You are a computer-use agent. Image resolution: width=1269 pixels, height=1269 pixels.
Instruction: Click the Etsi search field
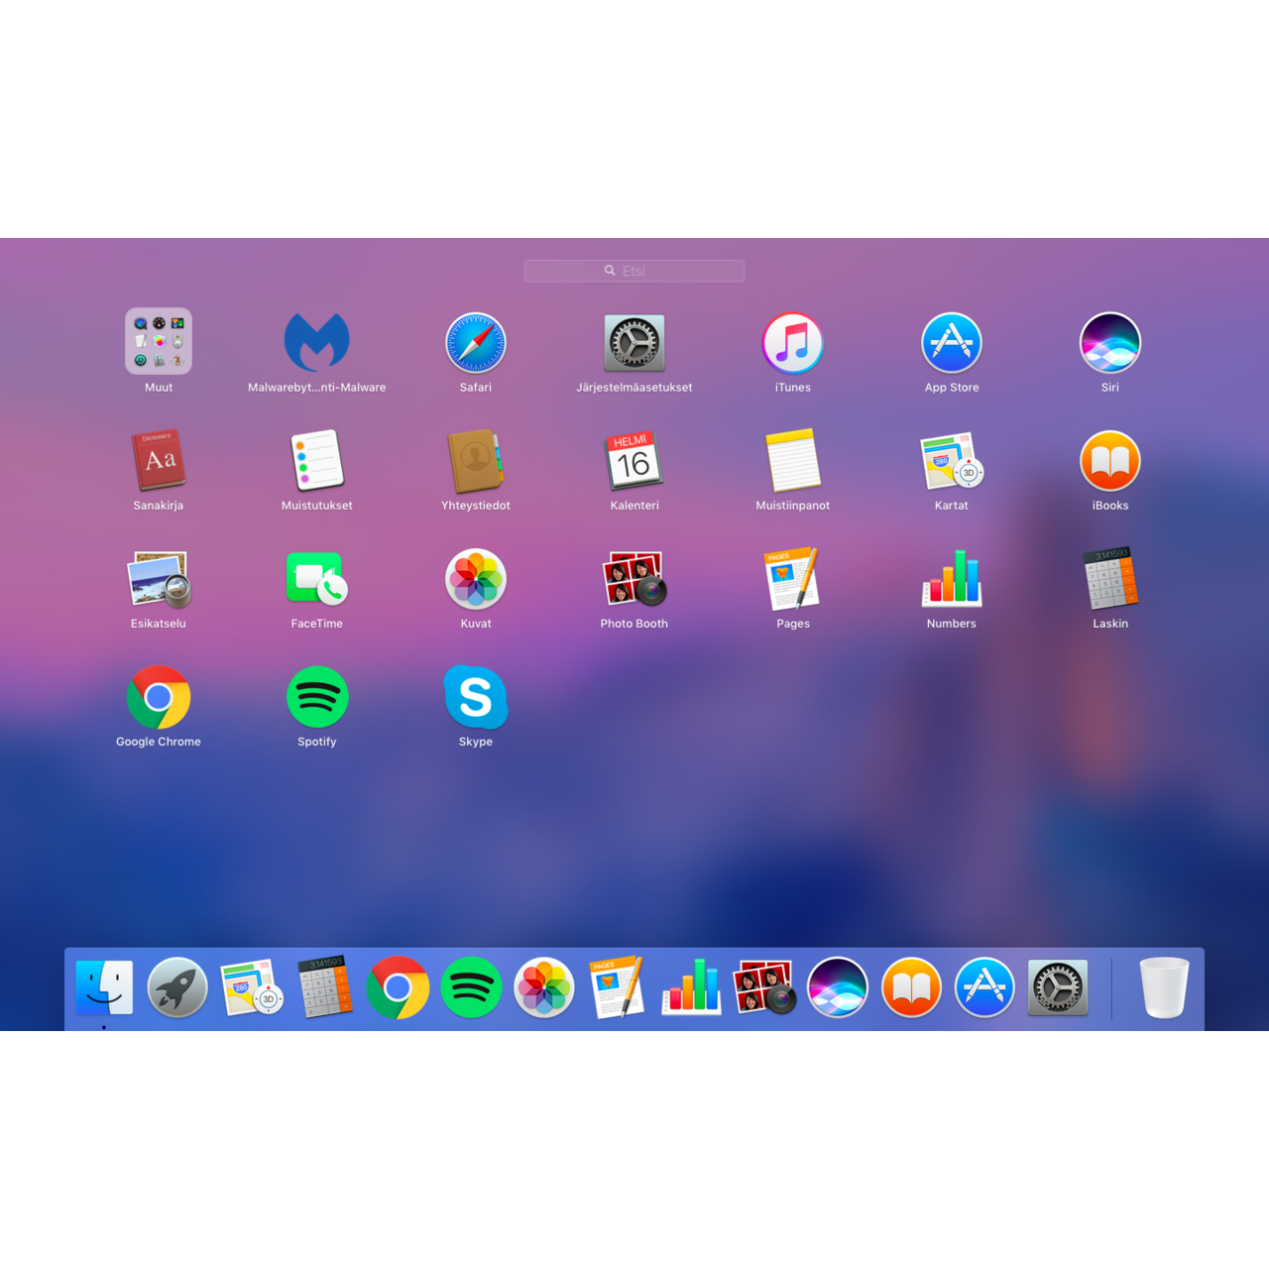(634, 271)
